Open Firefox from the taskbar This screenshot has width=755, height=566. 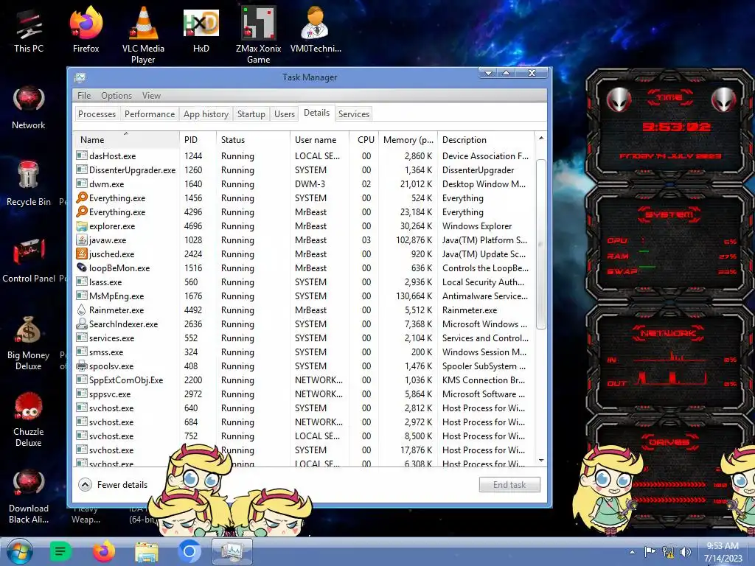point(103,551)
